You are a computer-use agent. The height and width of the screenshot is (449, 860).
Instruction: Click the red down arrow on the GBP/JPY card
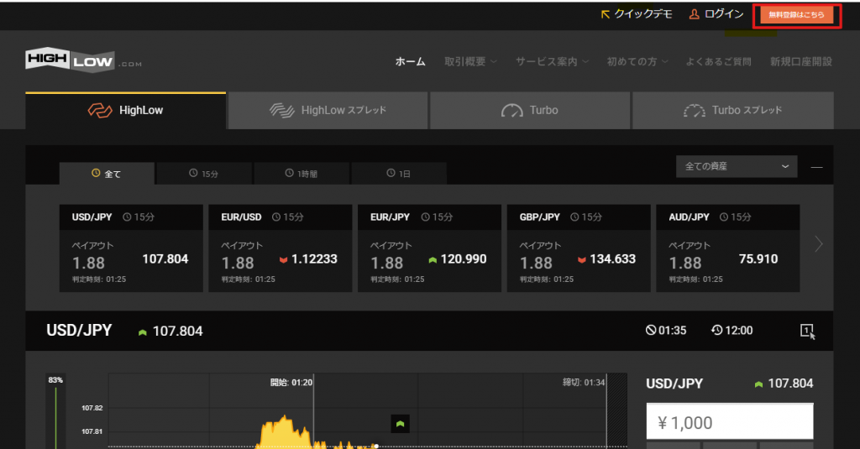pos(582,259)
